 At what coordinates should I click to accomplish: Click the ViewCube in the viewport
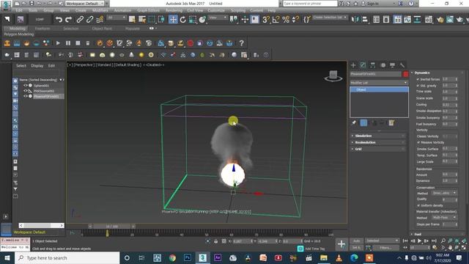[x=333, y=76]
